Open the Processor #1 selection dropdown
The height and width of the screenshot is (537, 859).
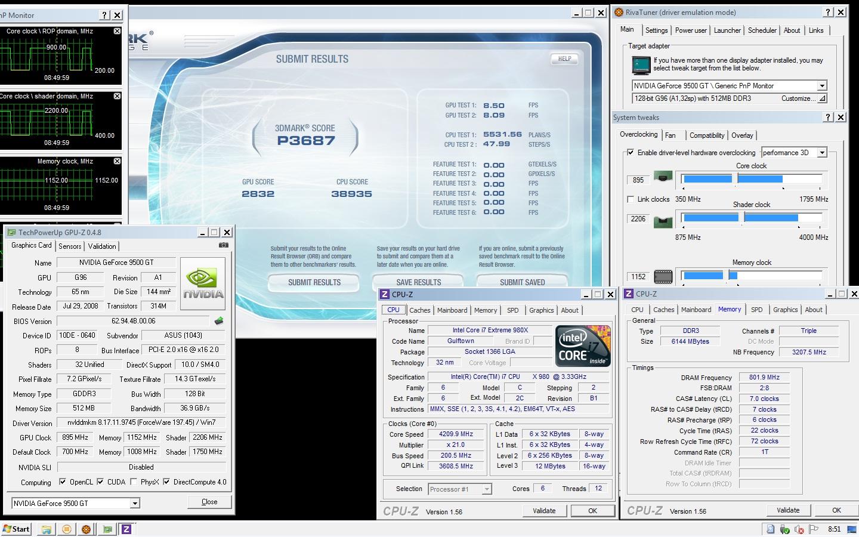(x=487, y=489)
